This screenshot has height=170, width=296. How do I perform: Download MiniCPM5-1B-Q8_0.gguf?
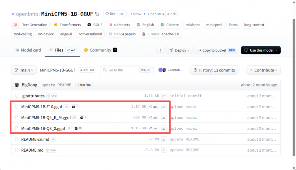[x=164, y=128]
